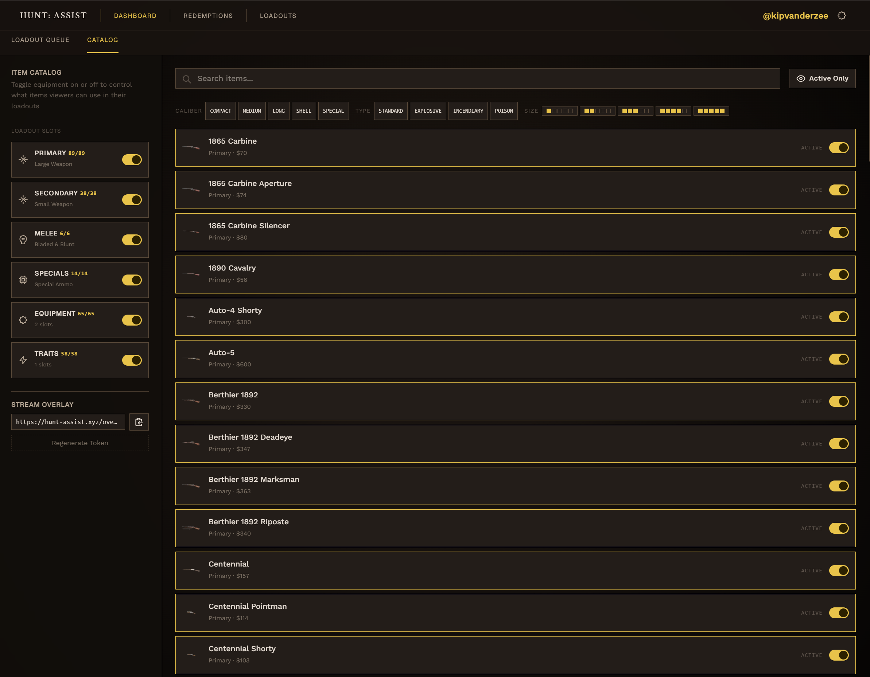The image size is (870, 677).
Task: Filter by size five slots
Action: (x=711, y=111)
